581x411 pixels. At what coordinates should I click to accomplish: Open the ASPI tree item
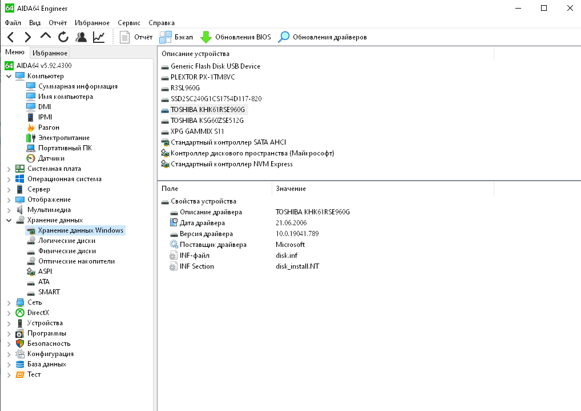pos(45,272)
